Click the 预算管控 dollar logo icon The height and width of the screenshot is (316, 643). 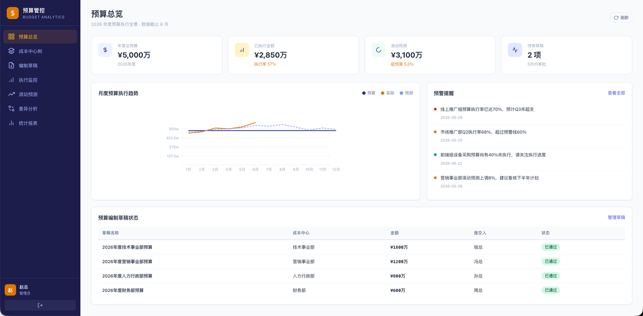13,13
